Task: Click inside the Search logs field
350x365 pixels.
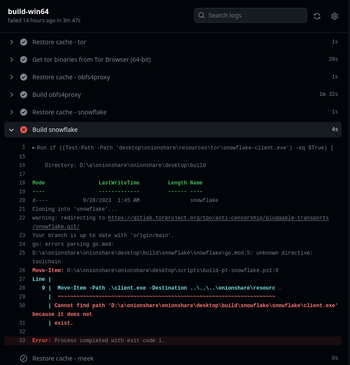Action: coord(250,15)
